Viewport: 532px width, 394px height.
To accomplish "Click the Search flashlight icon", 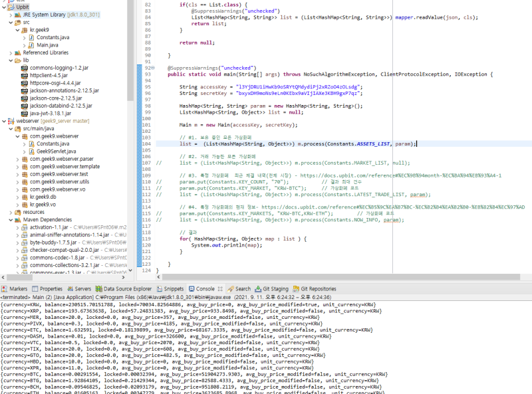I will click(x=231, y=289).
